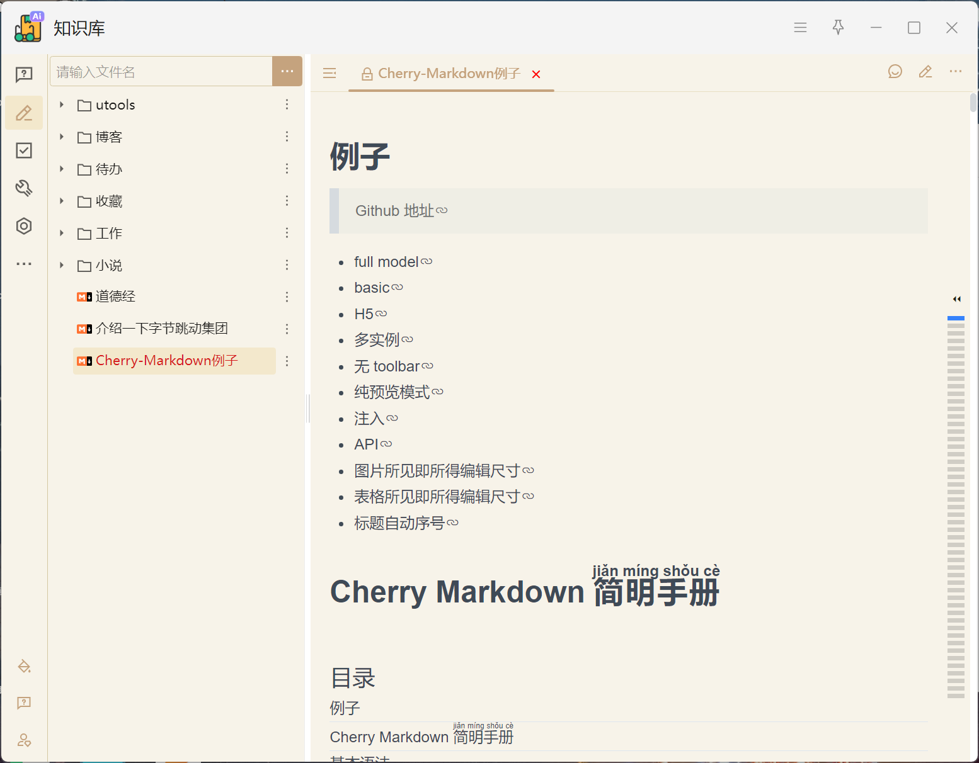
Task: Open the sidebar more ellipsis icon
Action: (x=24, y=264)
